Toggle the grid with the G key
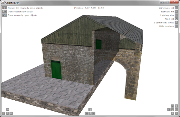This screenshot has height=117, width=180. pos(176,19)
